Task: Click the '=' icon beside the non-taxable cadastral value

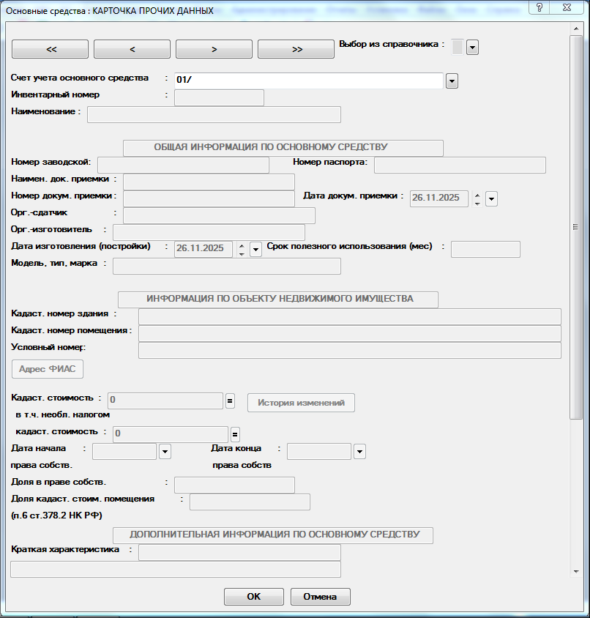Action: (x=235, y=433)
